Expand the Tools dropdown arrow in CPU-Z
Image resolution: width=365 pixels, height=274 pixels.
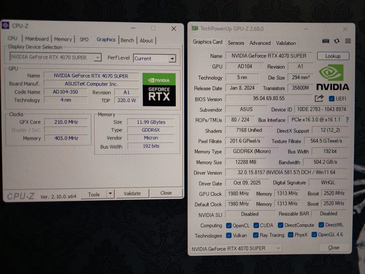(x=110, y=194)
